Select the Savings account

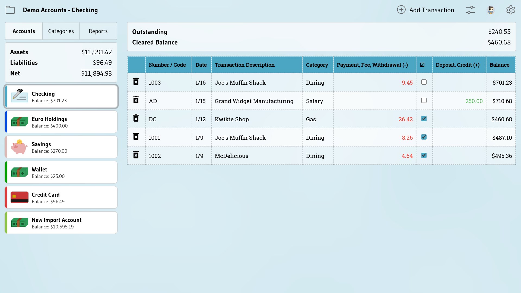[x=61, y=147]
